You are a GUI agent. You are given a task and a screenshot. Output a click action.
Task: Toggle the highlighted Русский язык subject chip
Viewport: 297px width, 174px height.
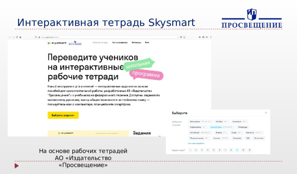tap(222, 127)
